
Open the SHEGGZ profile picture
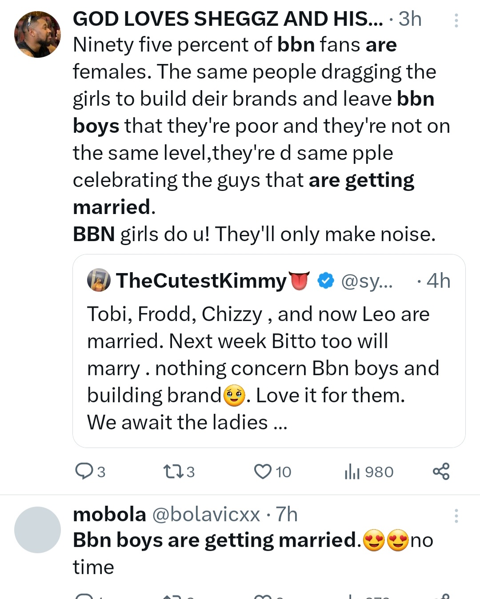coord(37,35)
